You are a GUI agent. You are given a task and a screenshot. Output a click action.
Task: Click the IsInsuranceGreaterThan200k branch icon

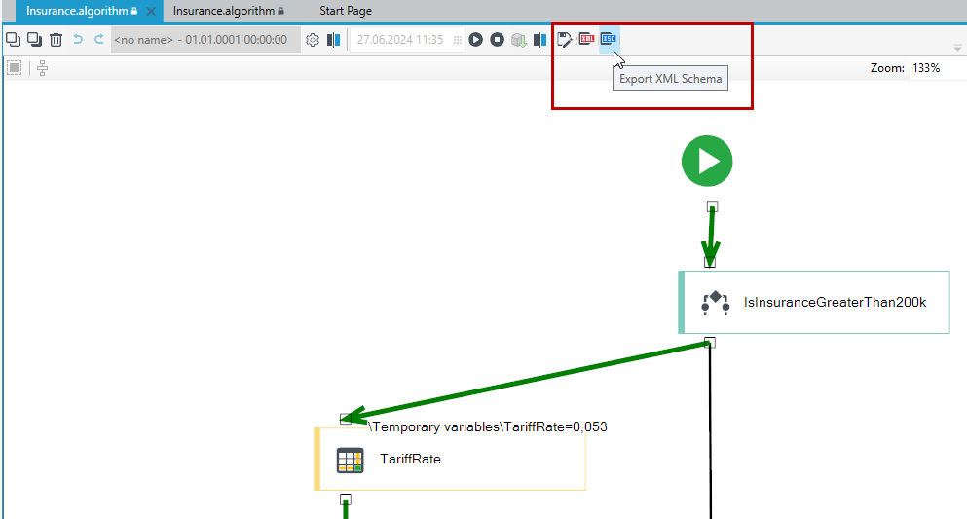click(x=716, y=303)
